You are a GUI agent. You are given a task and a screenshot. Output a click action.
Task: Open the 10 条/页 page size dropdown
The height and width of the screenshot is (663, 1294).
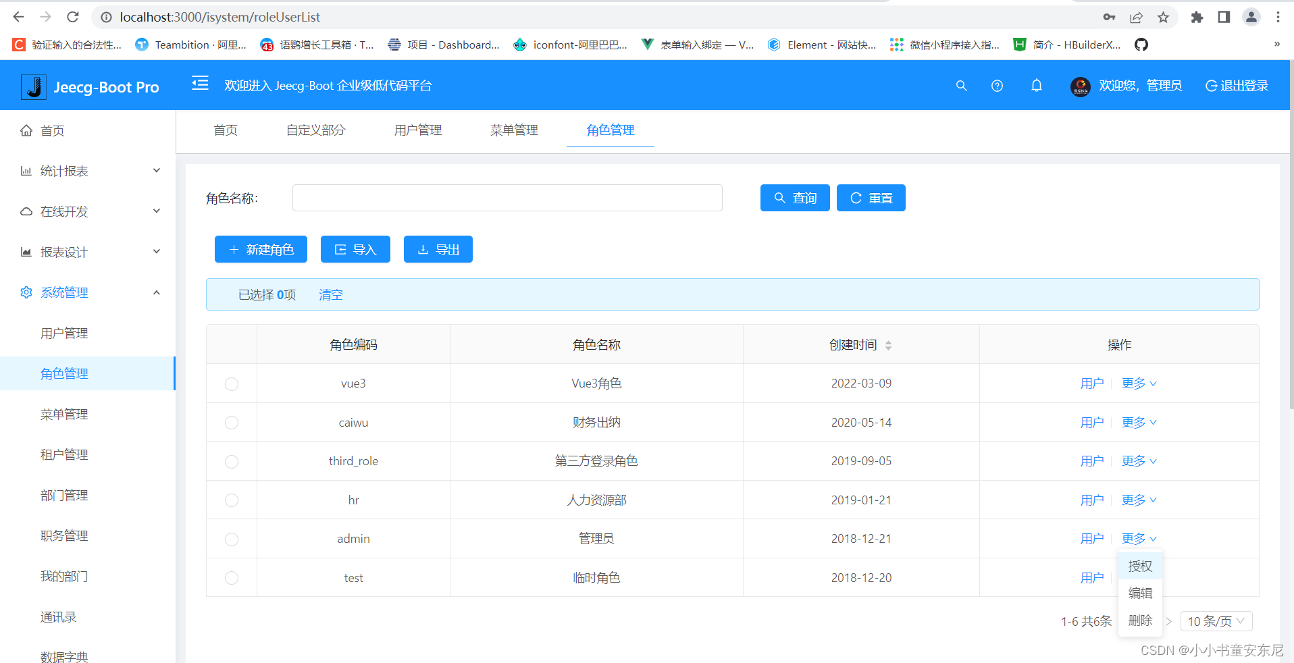pyautogui.click(x=1216, y=620)
